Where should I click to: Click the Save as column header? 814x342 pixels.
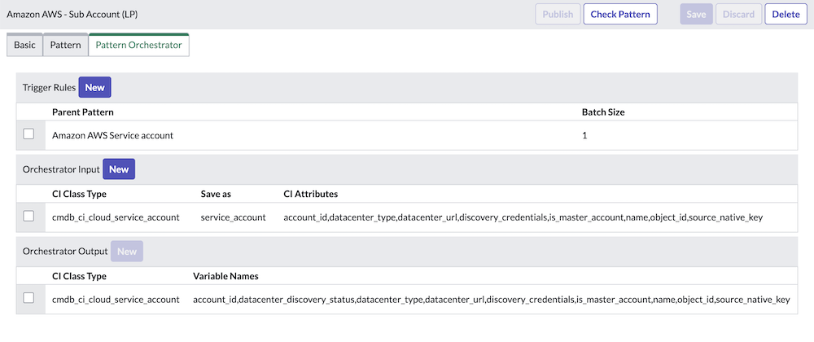(x=216, y=194)
